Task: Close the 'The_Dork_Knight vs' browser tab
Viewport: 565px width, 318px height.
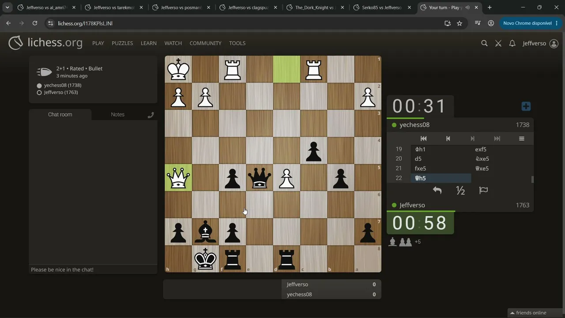Action: pos(343,8)
